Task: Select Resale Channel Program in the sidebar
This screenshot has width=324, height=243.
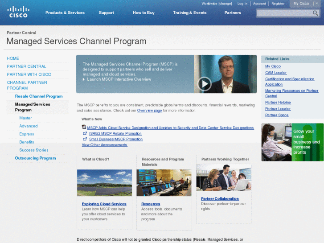Action: (x=39, y=96)
